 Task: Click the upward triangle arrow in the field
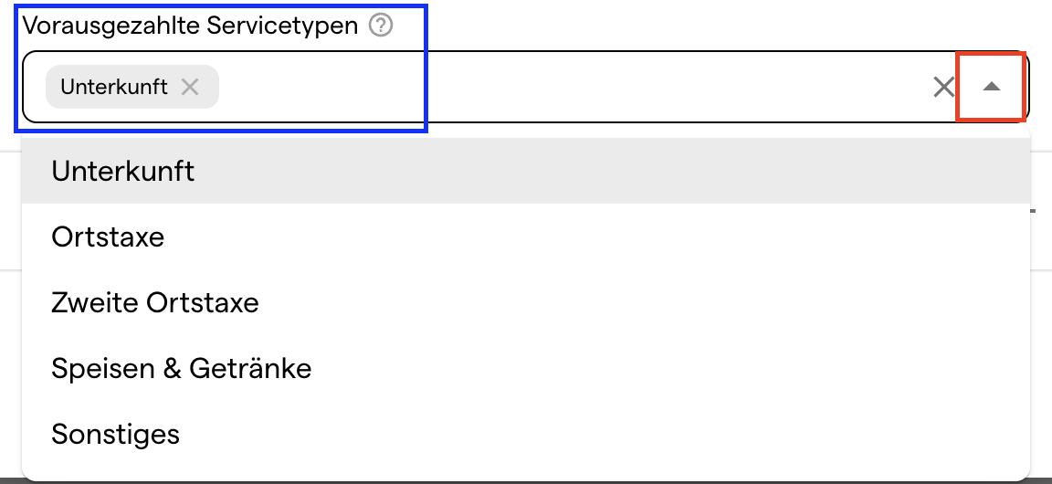(x=991, y=87)
